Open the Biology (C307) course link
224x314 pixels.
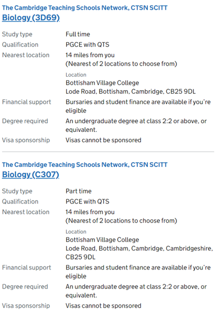31,175
